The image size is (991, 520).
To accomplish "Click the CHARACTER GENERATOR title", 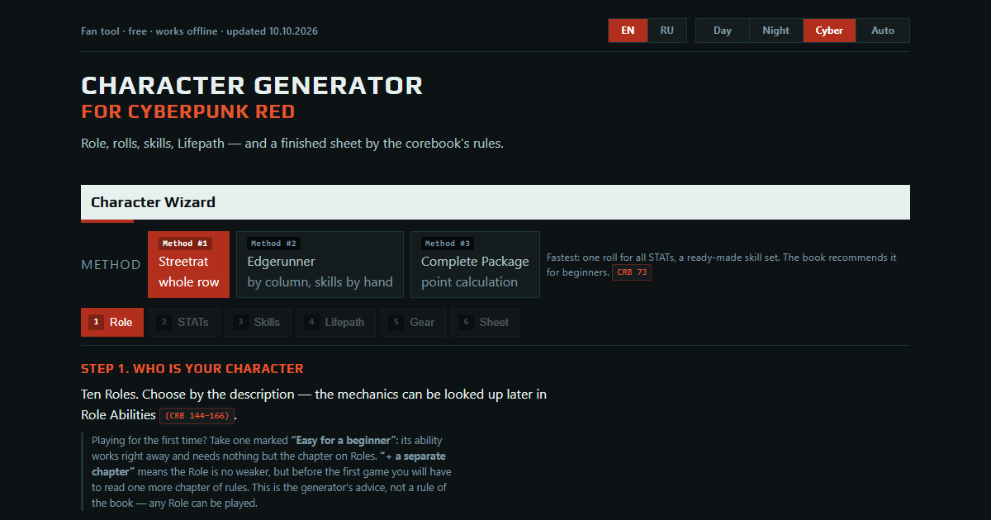I will click(252, 85).
